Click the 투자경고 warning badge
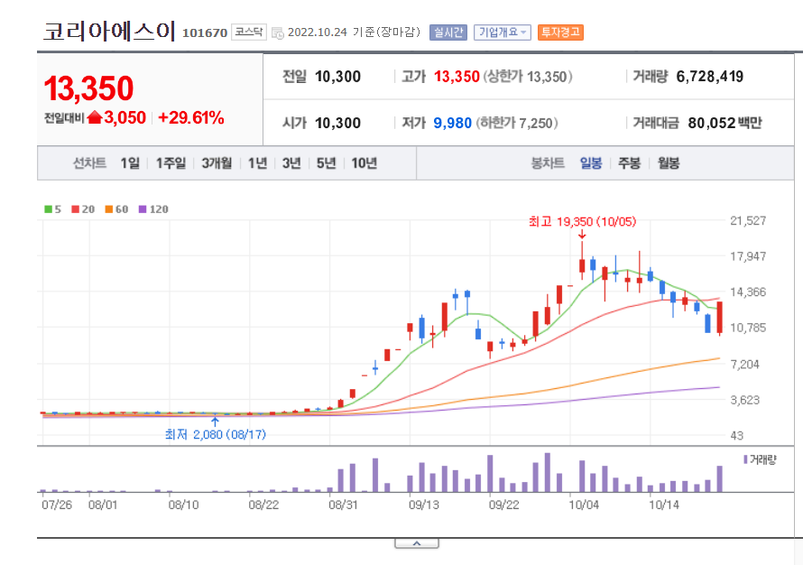The image size is (803, 565). [x=560, y=32]
